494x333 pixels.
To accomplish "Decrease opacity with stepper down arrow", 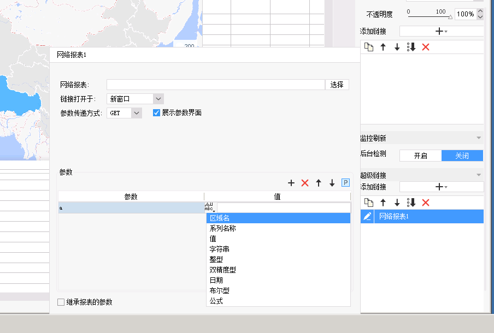I will pos(480,17).
